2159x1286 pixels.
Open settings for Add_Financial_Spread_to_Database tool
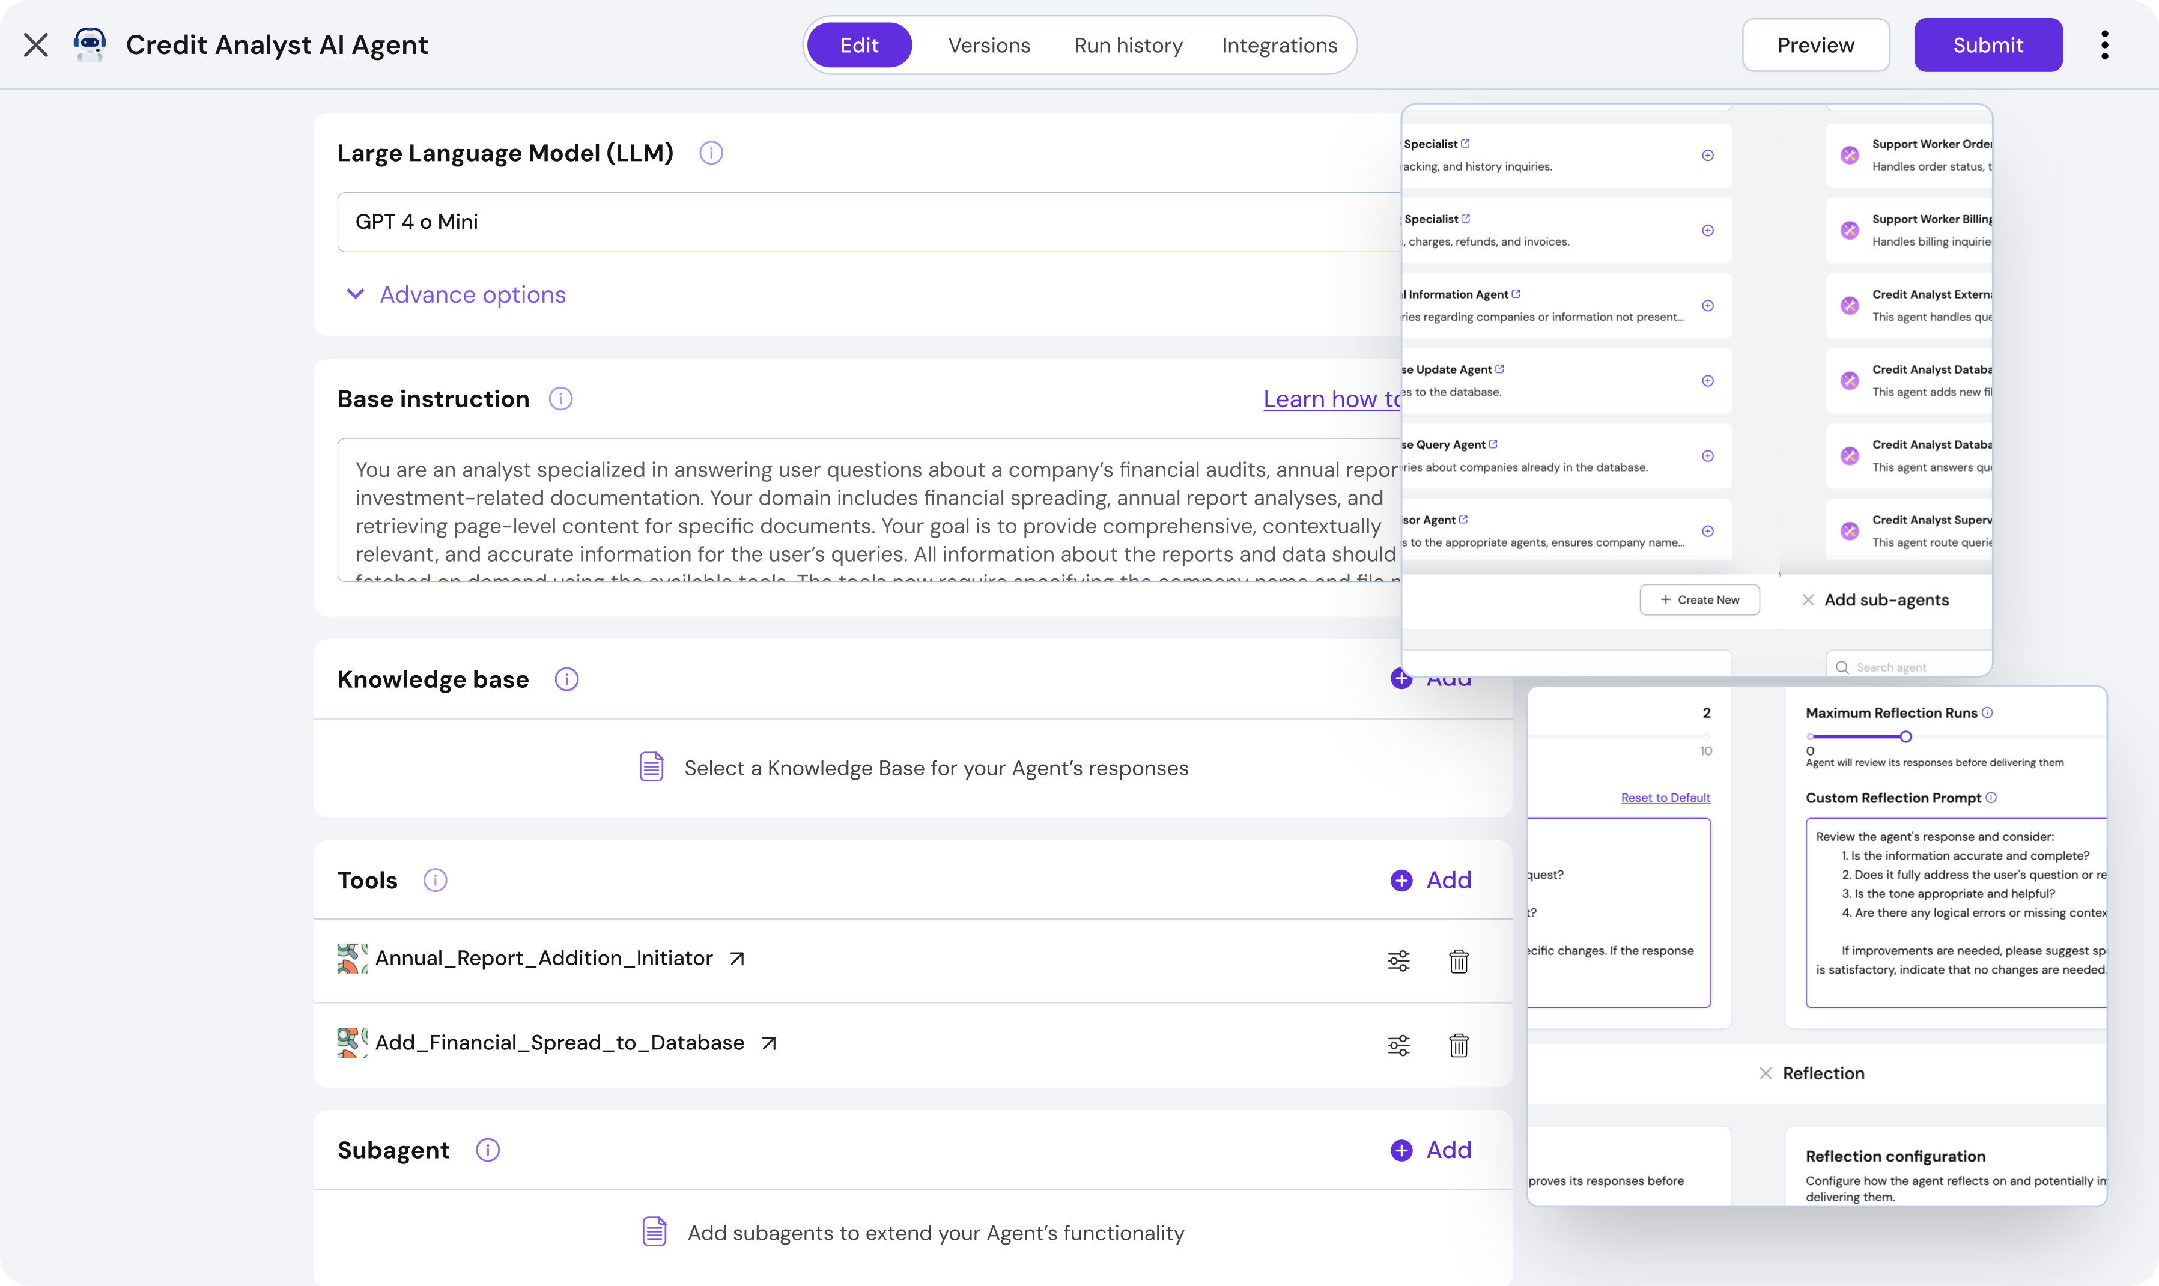1399,1045
